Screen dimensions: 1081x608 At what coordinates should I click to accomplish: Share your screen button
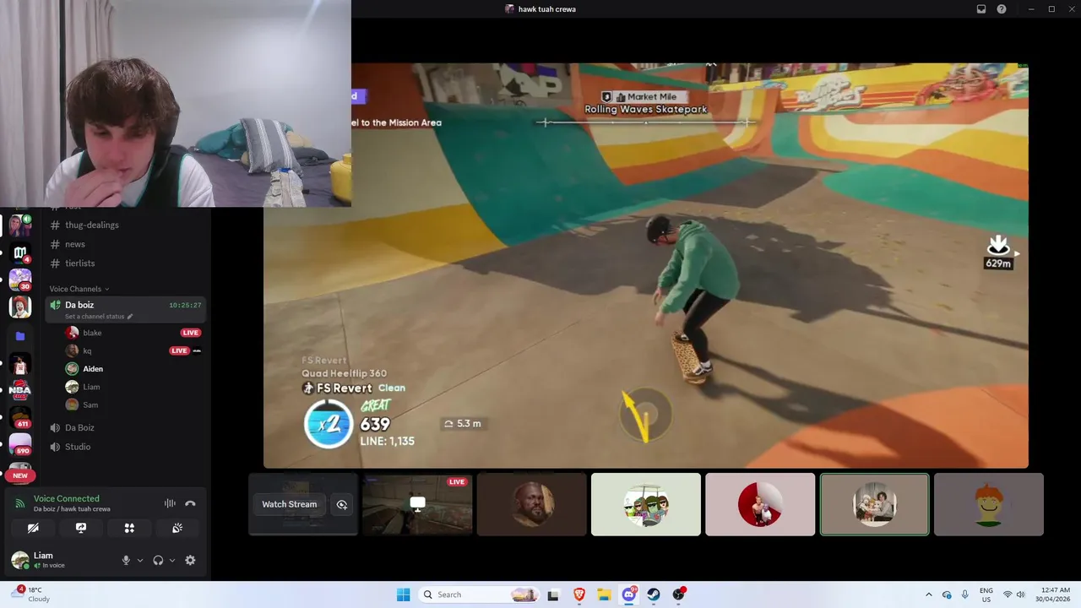pos(81,528)
